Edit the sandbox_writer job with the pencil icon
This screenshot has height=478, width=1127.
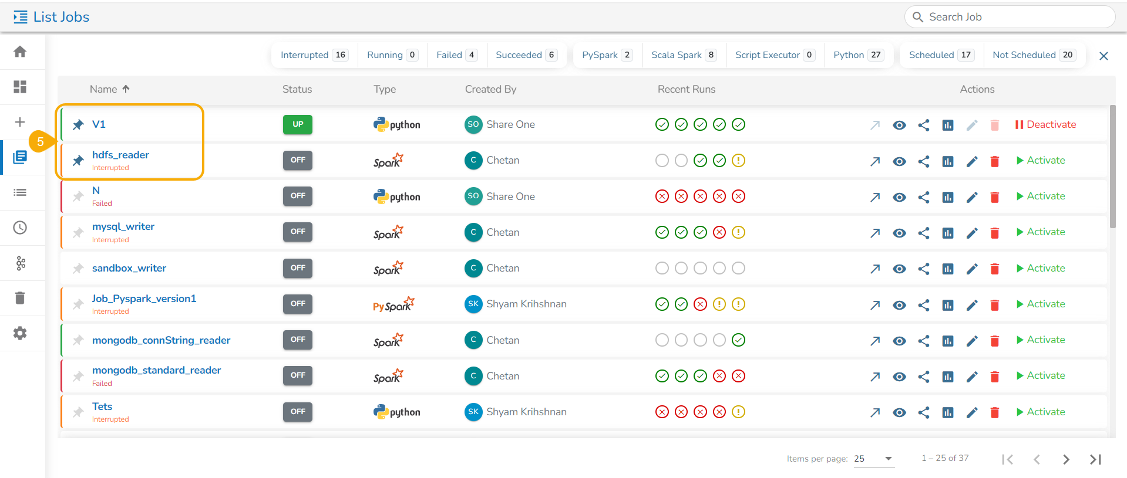coord(972,269)
